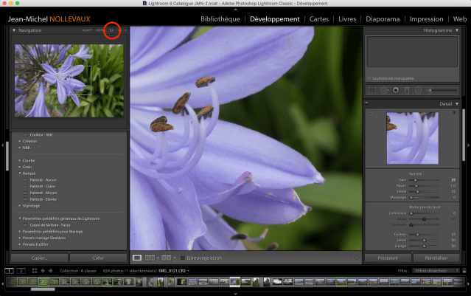Hide the top module picker with arrow
This screenshot has height=296, width=471.
(236, 10)
